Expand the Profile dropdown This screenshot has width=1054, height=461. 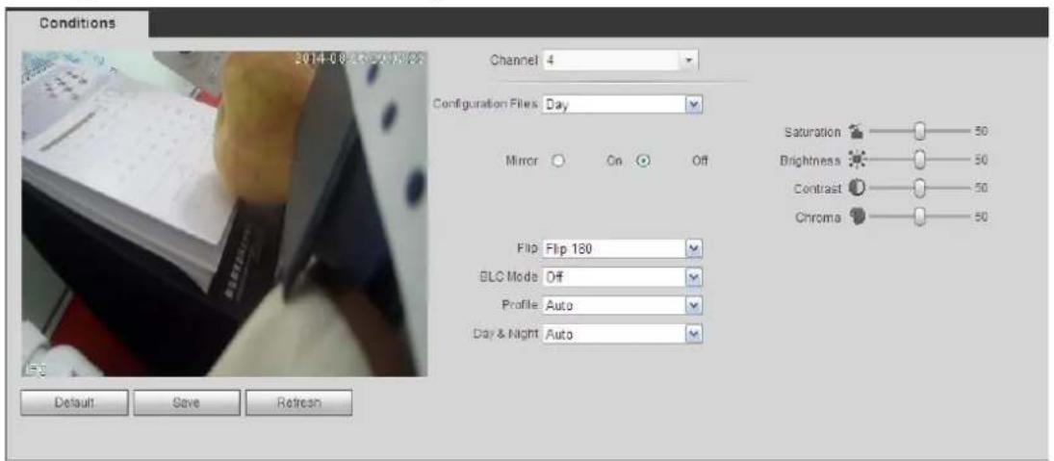pyautogui.click(x=623, y=305)
